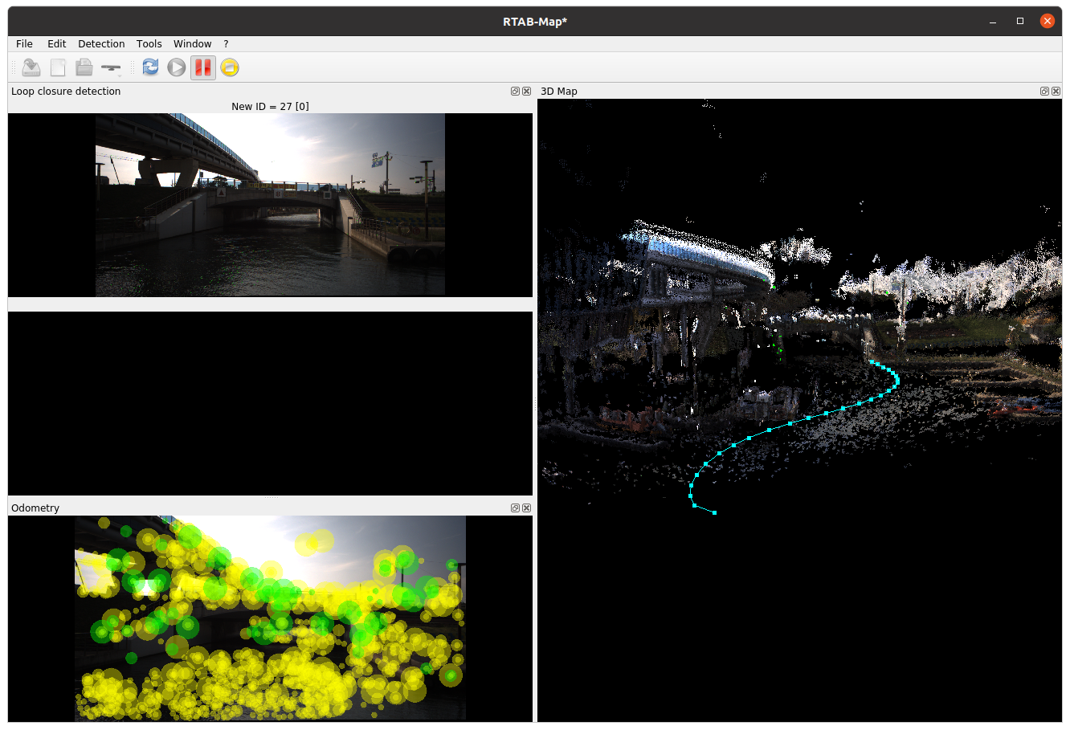Close the 3D Map panel
This screenshot has width=1070, height=730.
coord(1056,92)
